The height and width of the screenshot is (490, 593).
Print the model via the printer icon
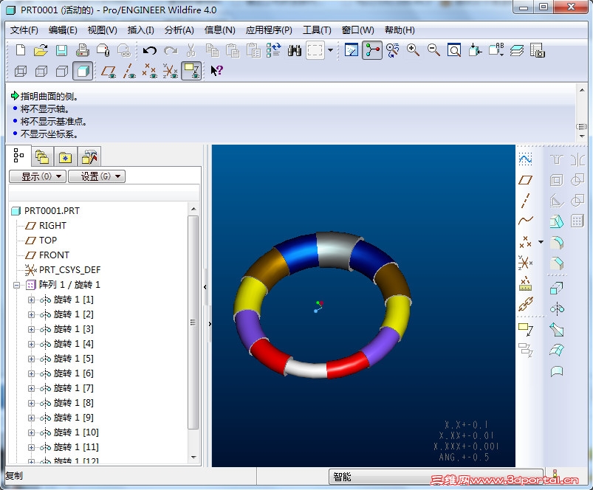point(83,50)
